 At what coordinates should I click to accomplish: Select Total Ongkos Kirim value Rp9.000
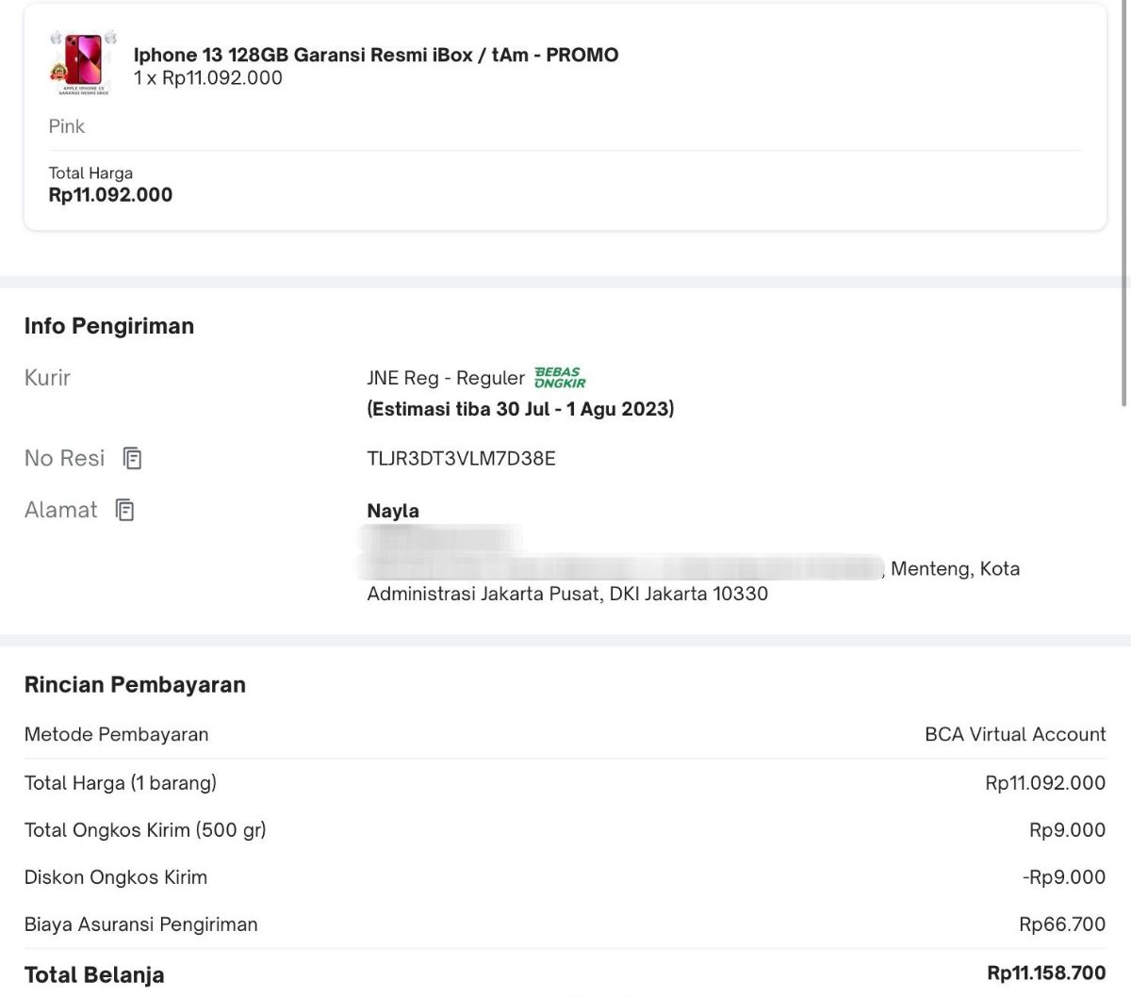point(1067,829)
